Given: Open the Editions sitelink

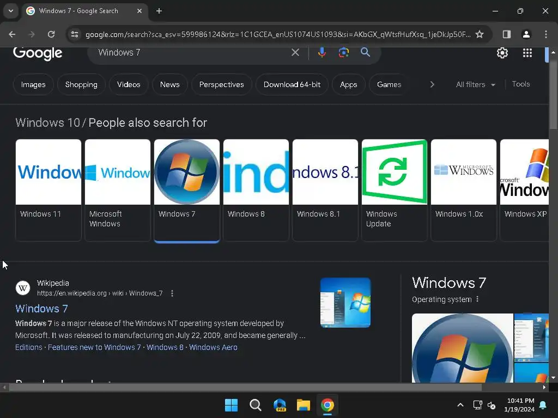Looking at the screenshot, I should pos(28,347).
